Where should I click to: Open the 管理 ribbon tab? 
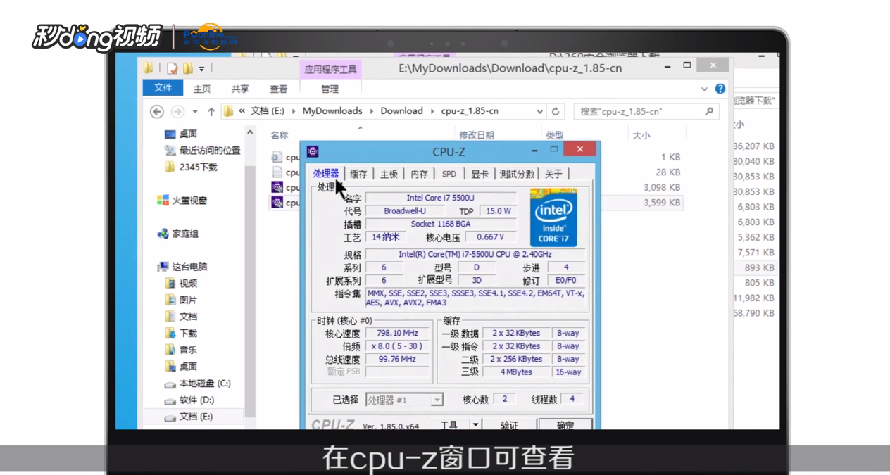pyautogui.click(x=330, y=89)
